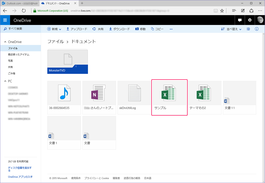Click the ファイル breadcrumb link
The image size is (265, 183).
point(56,41)
